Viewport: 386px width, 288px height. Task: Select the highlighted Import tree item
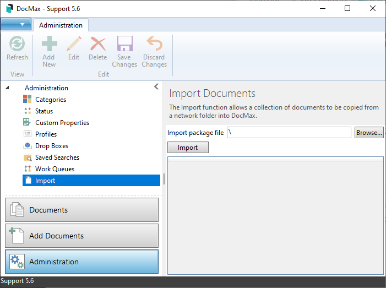(x=91, y=180)
